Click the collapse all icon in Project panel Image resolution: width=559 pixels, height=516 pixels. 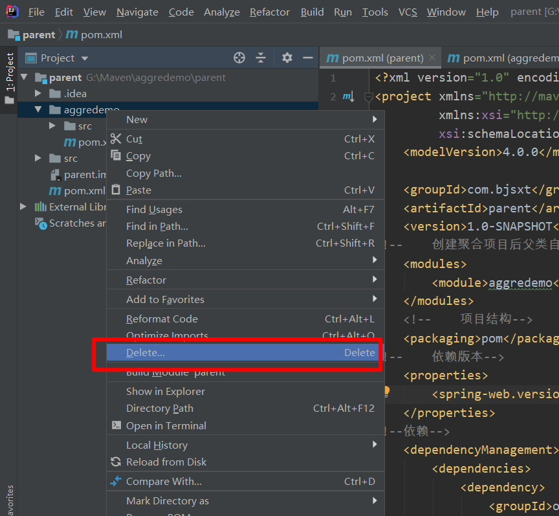[261, 58]
